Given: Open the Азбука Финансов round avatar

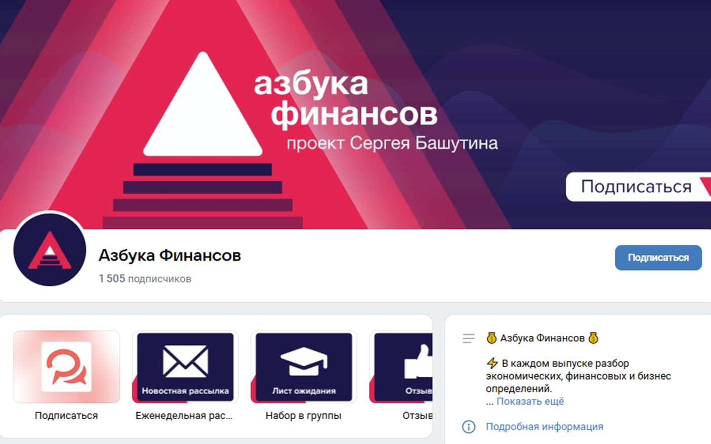Looking at the screenshot, I should [x=50, y=250].
